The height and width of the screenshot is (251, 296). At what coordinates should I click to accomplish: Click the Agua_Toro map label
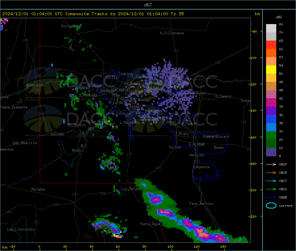coord(35,85)
